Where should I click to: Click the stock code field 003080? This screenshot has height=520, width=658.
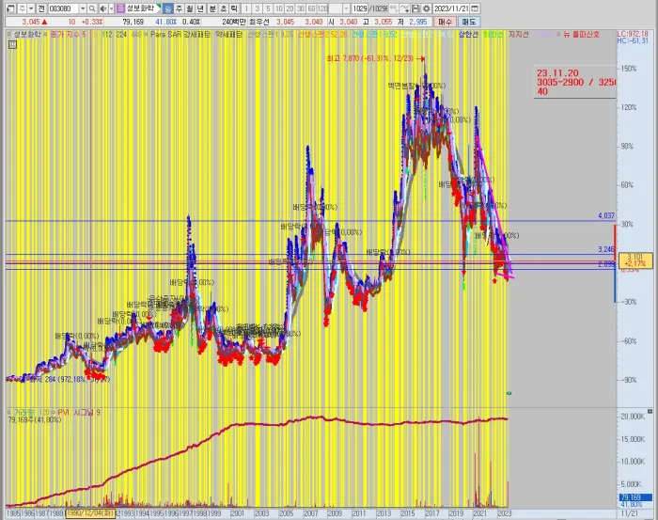point(63,8)
